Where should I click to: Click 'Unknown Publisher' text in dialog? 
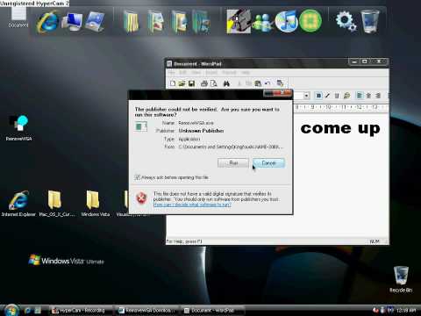pyautogui.click(x=201, y=131)
